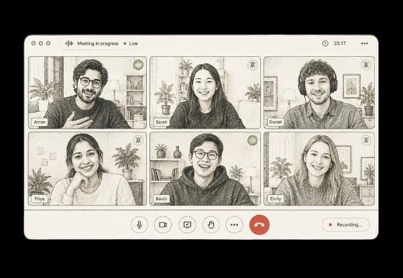Open more options in the bottom control bar
Image resolution: width=403 pixels, height=278 pixels.
tap(234, 224)
